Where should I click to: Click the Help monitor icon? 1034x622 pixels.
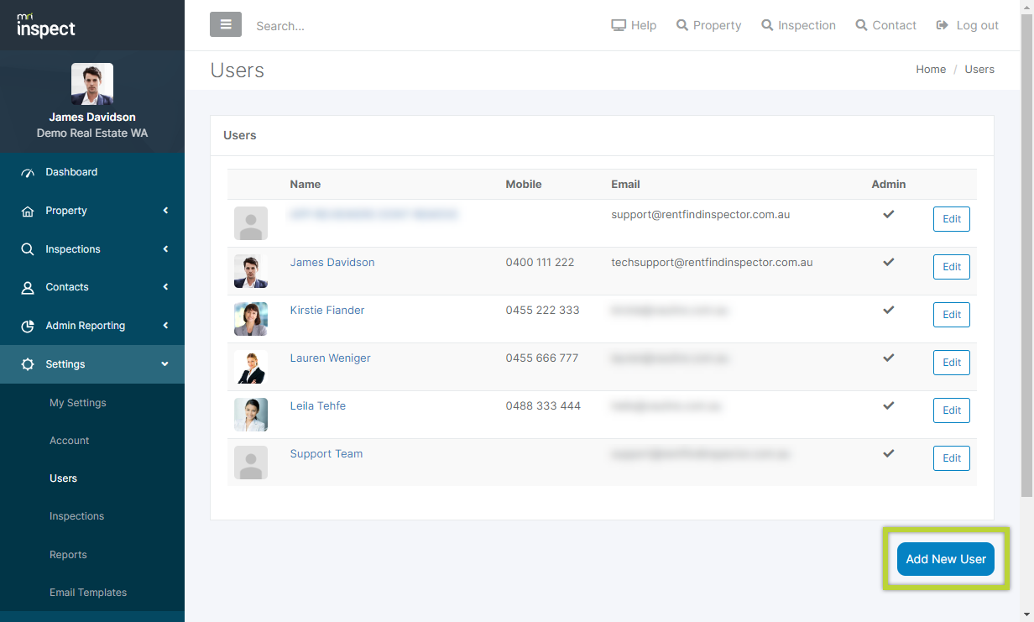click(x=619, y=25)
